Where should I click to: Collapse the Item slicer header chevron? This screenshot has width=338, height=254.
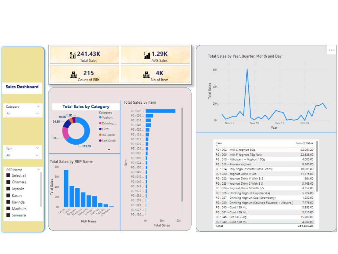point(38,148)
